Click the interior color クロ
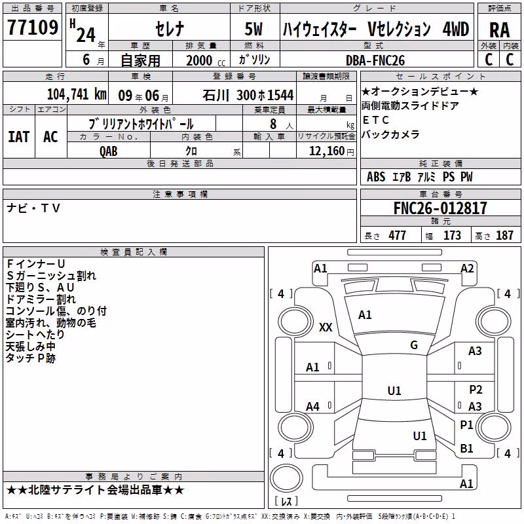Screen dimensions: 524x524 click(191, 151)
